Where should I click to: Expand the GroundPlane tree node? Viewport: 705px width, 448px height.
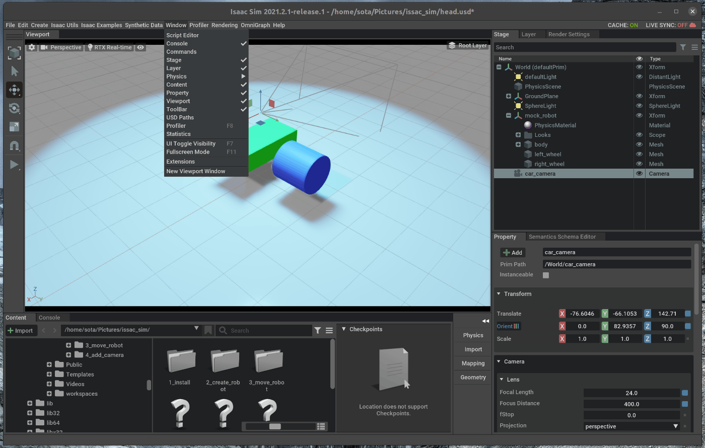click(x=509, y=96)
